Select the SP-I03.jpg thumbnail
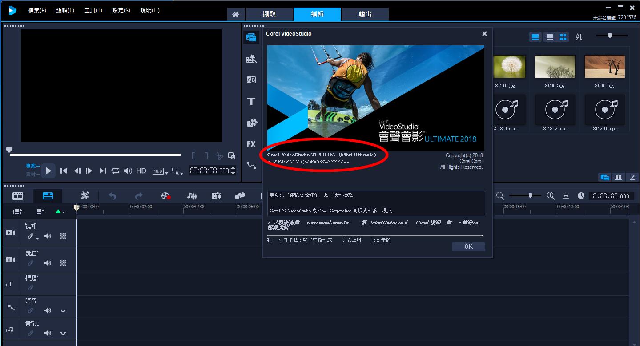This screenshot has width=640, height=346. click(604, 67)
